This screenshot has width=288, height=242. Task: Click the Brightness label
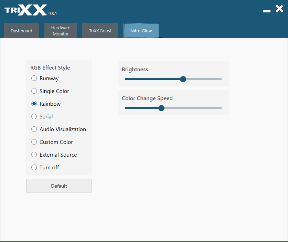(135, 70)
